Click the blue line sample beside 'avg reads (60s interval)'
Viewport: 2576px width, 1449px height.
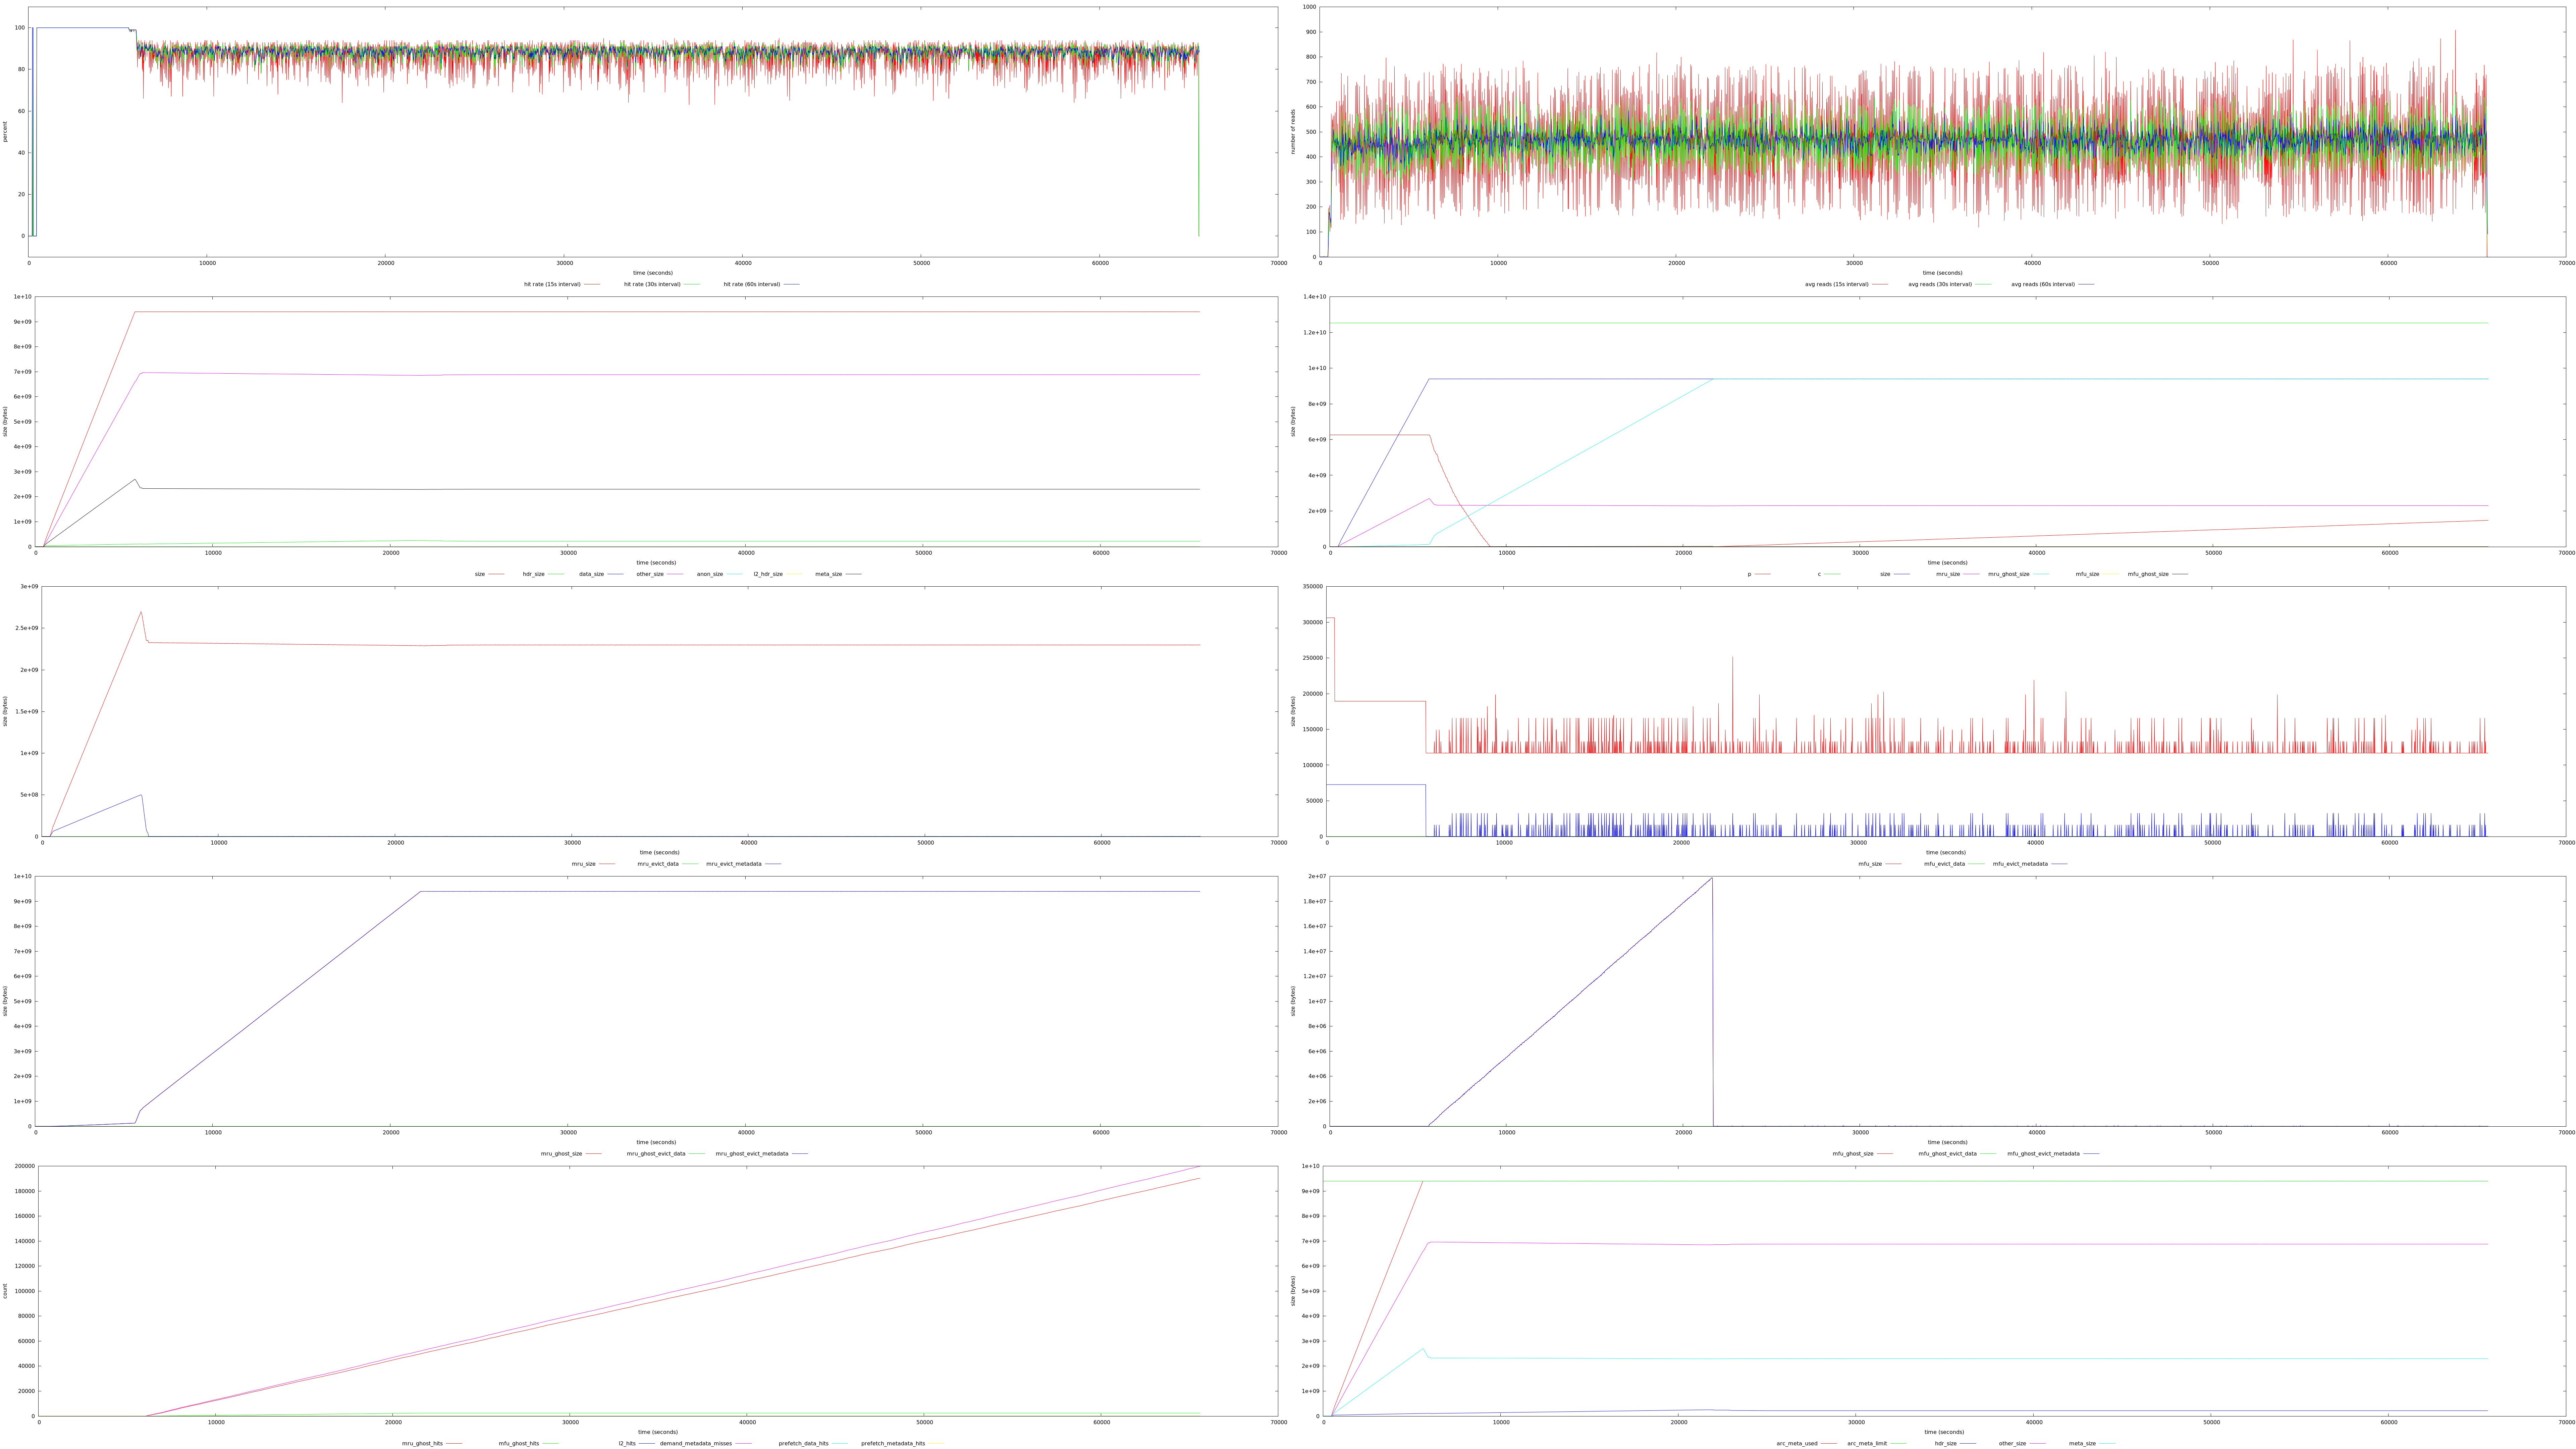click(2086, 284)
